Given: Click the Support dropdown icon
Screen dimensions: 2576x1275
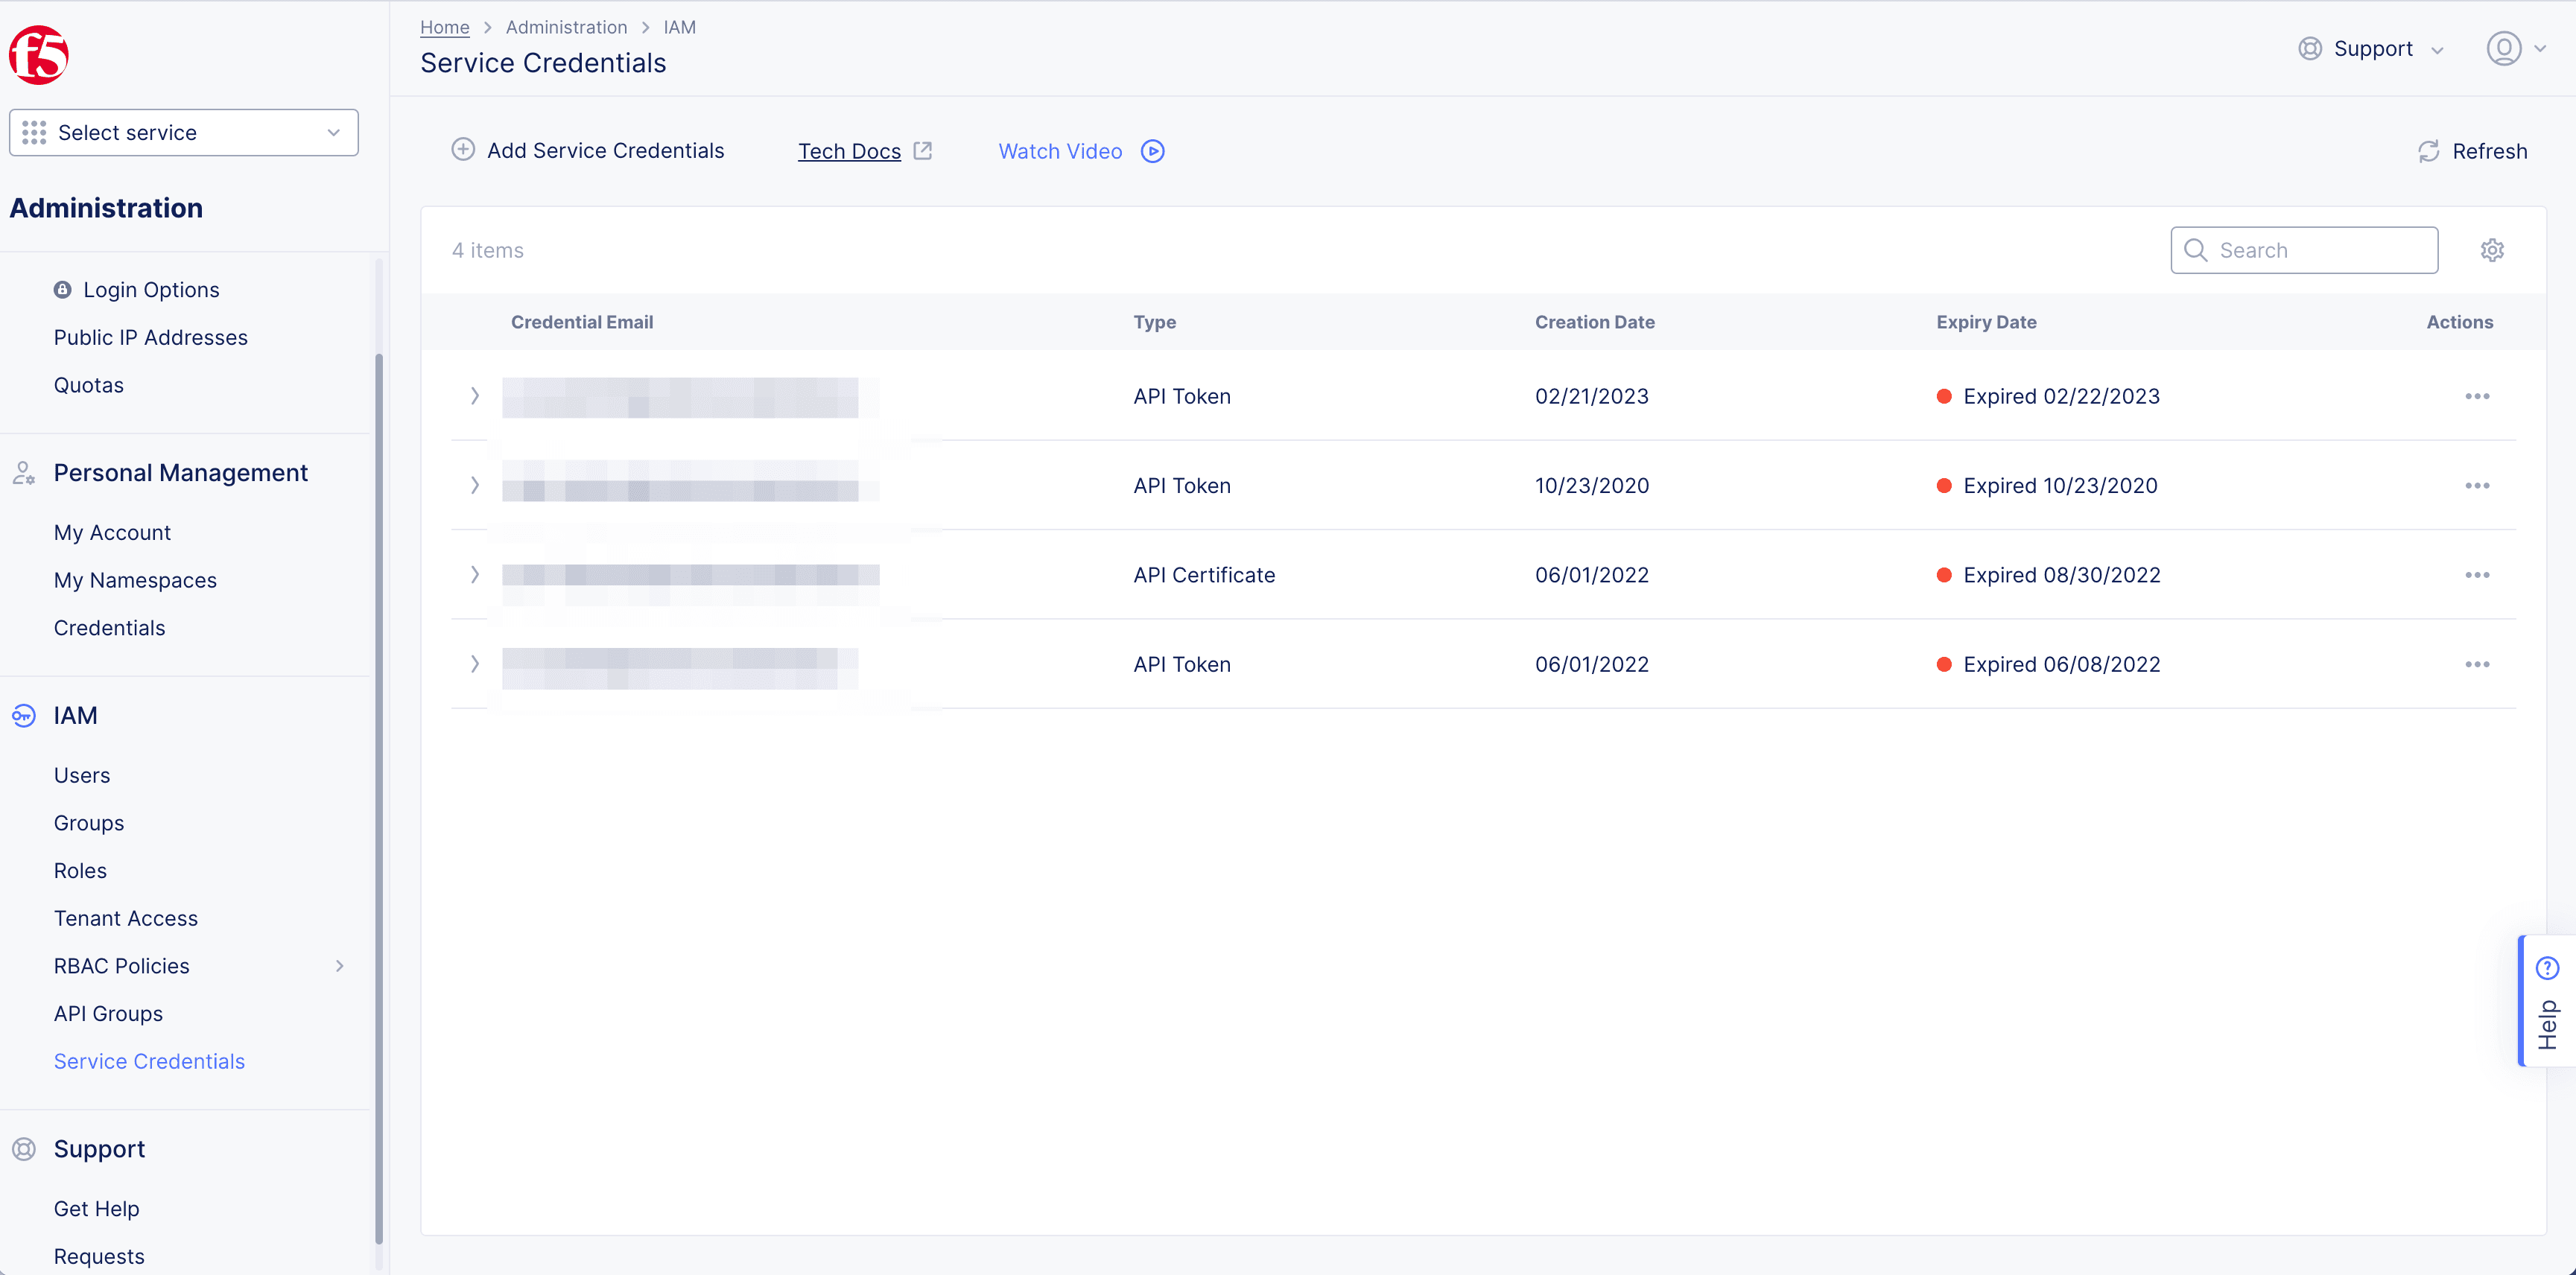Looking at the screenshot, I should [x=2438, y=48].
